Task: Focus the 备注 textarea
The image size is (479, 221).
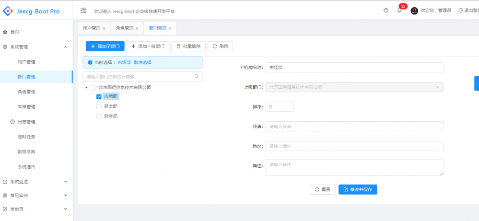Action: pyautogui.click(x=354, y=168)
